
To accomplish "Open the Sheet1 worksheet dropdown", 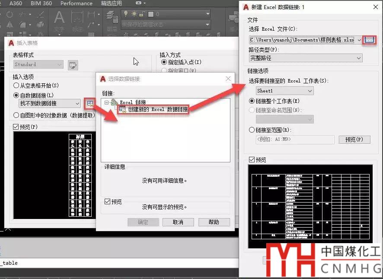I will pos(284,91).
